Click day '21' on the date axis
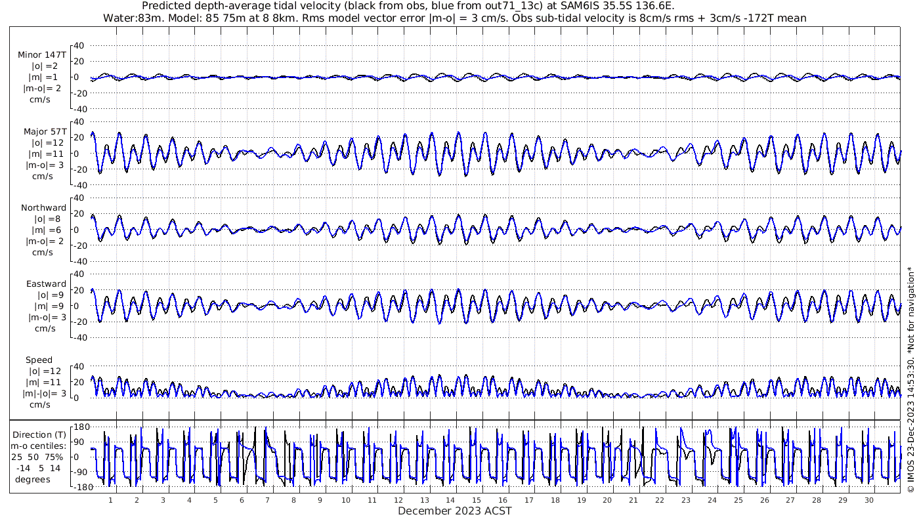 tap(633, 500)
